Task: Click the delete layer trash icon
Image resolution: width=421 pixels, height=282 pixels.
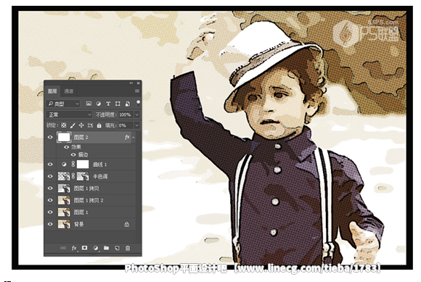Action: pos(128,248)
